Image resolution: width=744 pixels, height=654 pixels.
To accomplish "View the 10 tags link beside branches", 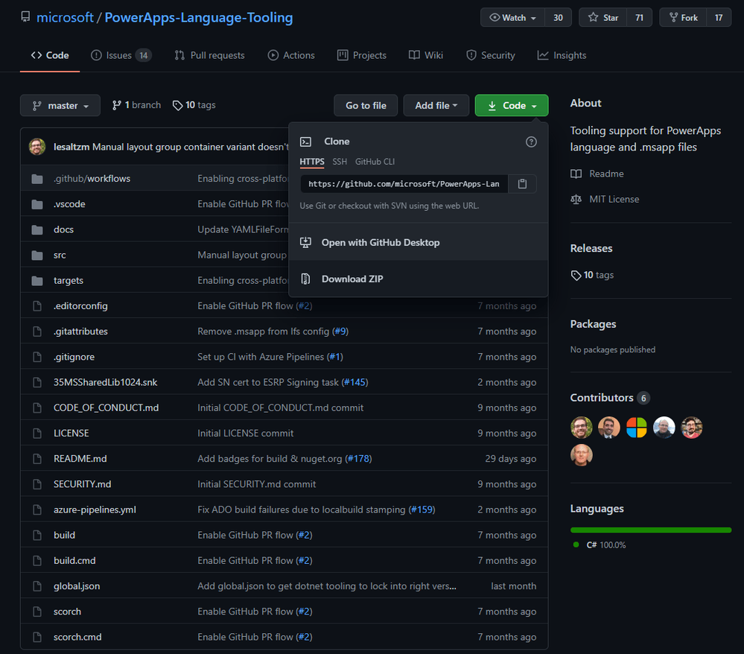I will coord(194,105).
